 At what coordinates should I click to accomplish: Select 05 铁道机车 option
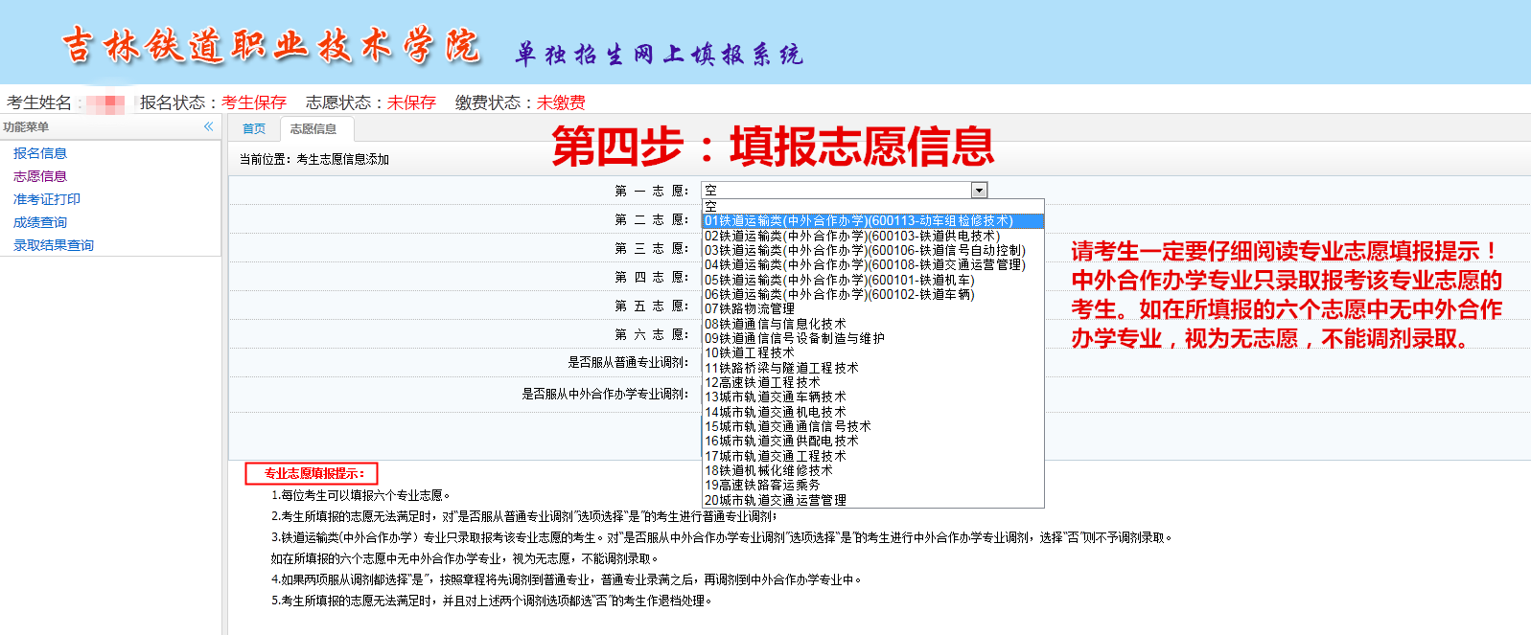click(839, 280)
